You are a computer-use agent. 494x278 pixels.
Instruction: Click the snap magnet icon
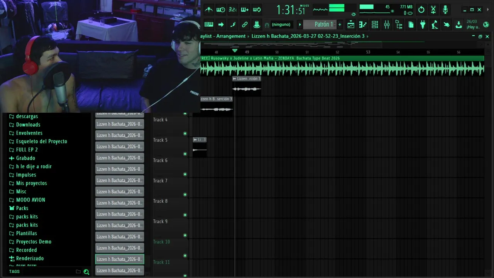[x=267, y=25]
